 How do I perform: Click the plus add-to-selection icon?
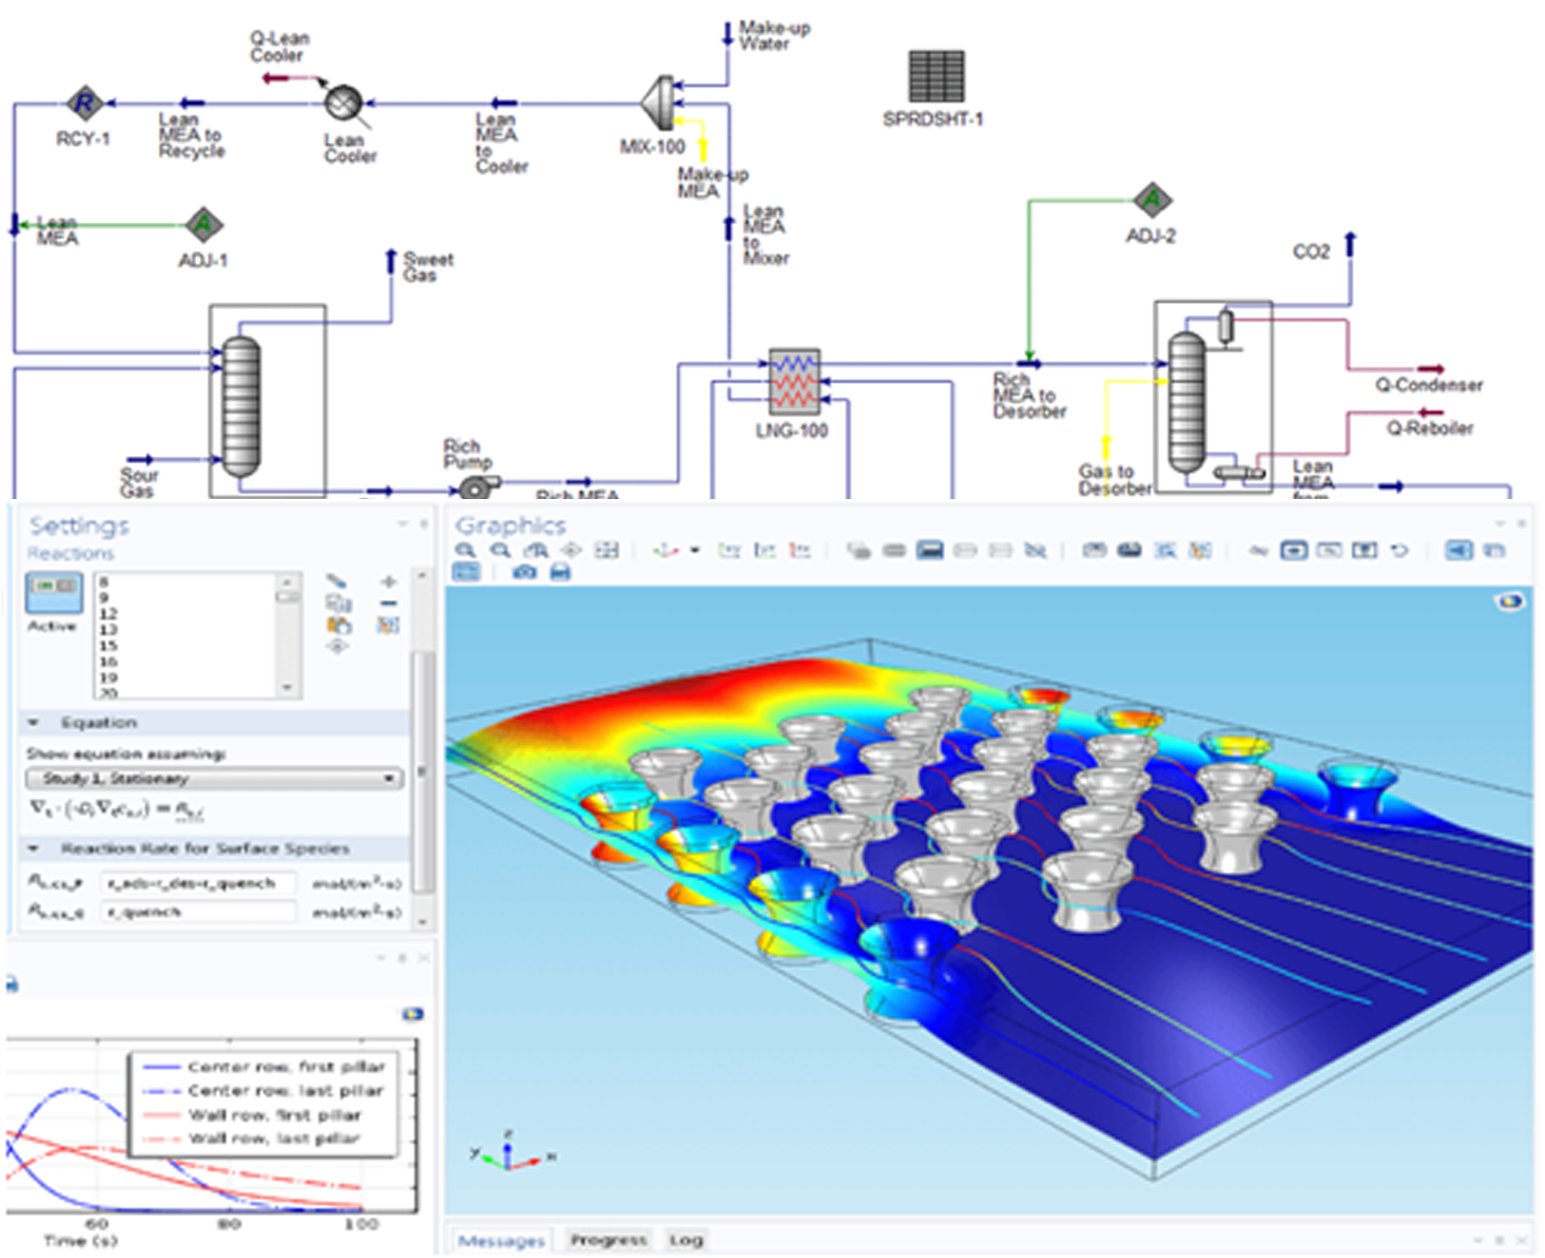[389, 582]
